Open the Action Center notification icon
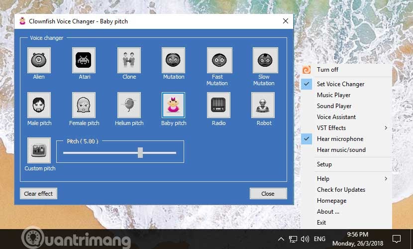 pos(397,239)
